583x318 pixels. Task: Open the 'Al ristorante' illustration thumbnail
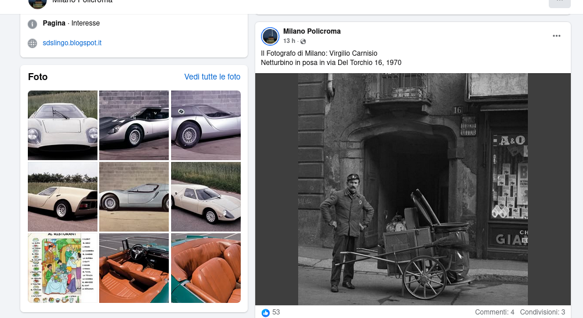[63, 268]
